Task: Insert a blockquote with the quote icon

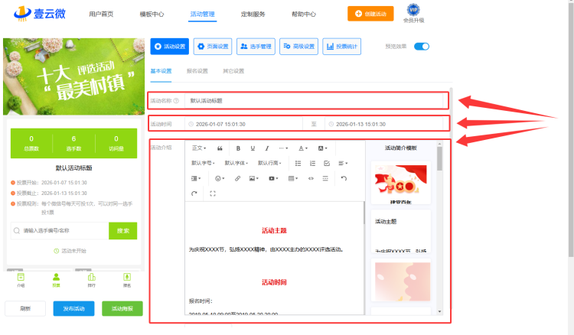Action: click(x=220, y=148)
